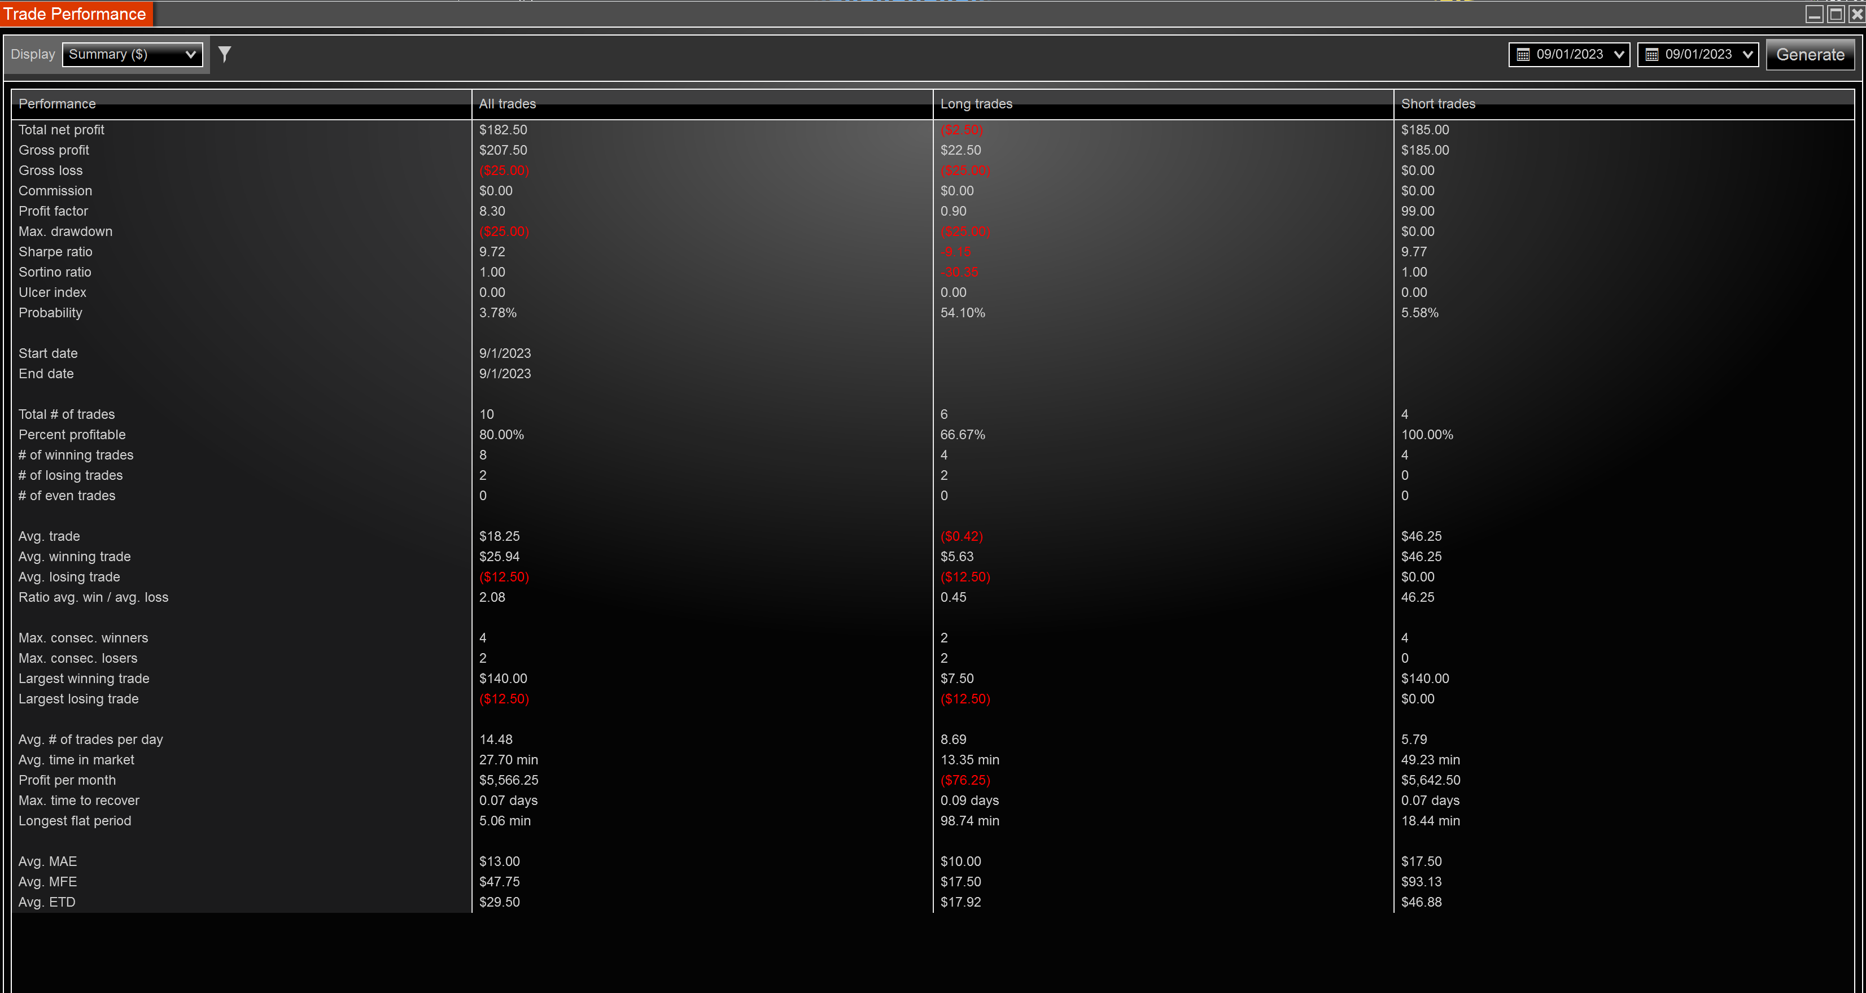This screenshot has width=1866, height=993.
Task: Click the All trades column header
Action: tap(703, 104)
